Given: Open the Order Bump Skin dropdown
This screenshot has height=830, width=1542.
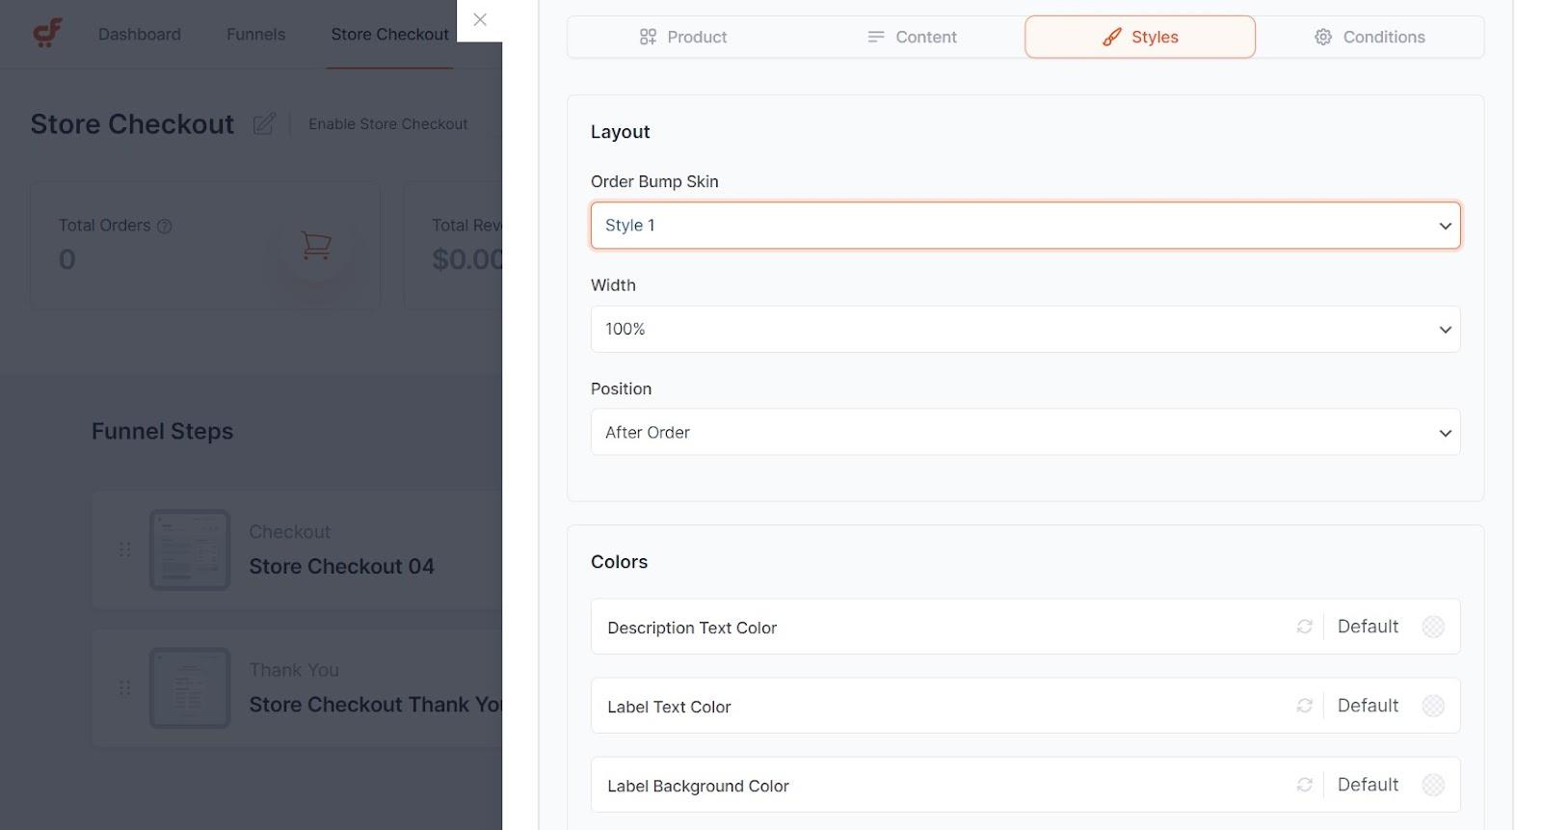Looking at the screenshot, I should (1025, 226).
